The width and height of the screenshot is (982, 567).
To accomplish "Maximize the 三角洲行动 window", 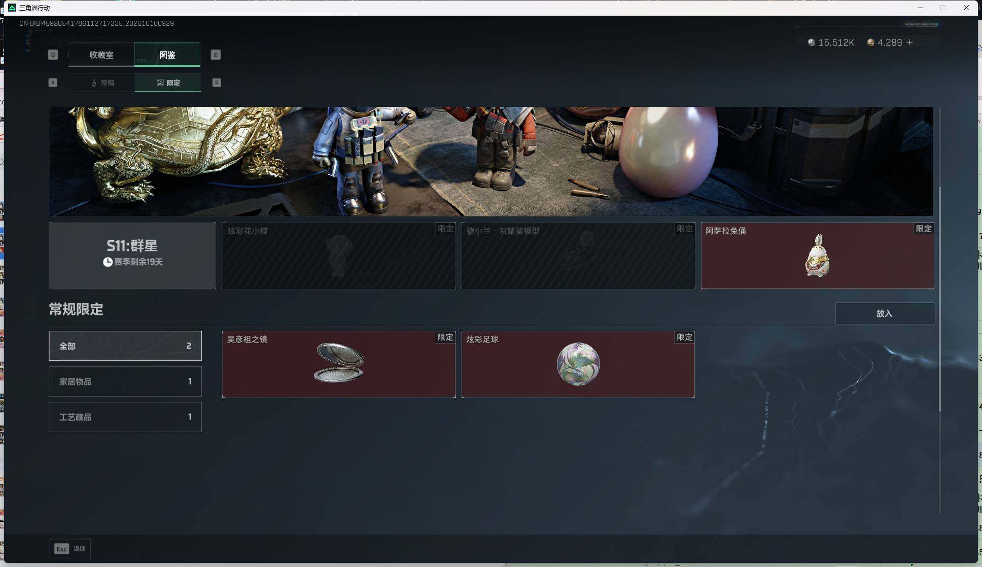I will [943, 8].
